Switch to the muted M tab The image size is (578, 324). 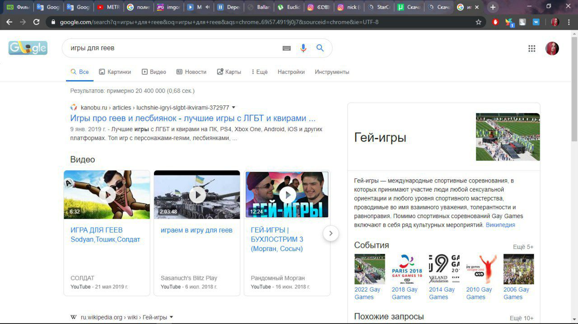pos(198,7)
